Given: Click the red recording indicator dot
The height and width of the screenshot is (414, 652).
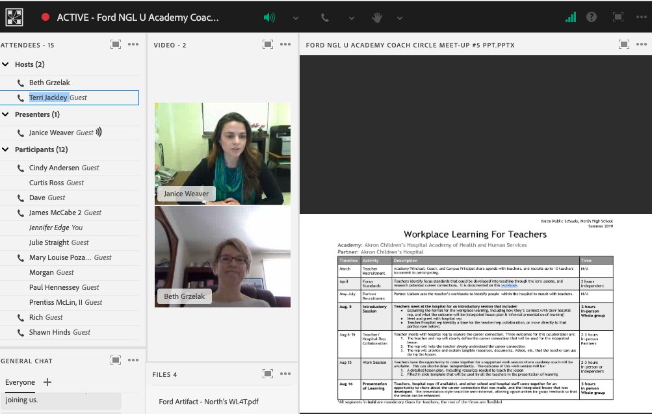Looking at the screenshot, I should (46, 17).
